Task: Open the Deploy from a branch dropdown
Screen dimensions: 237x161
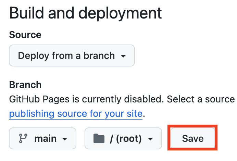Action: (72, 55)
